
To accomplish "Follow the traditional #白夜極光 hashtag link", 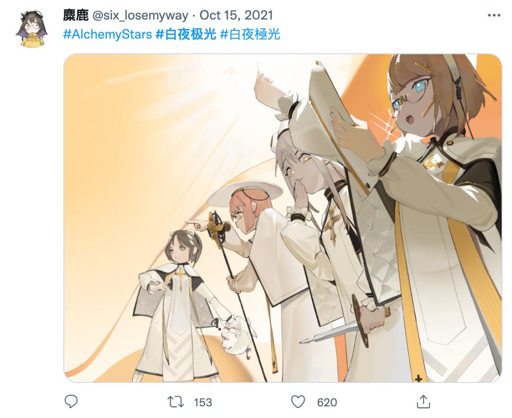I will (x=250, y=34).
